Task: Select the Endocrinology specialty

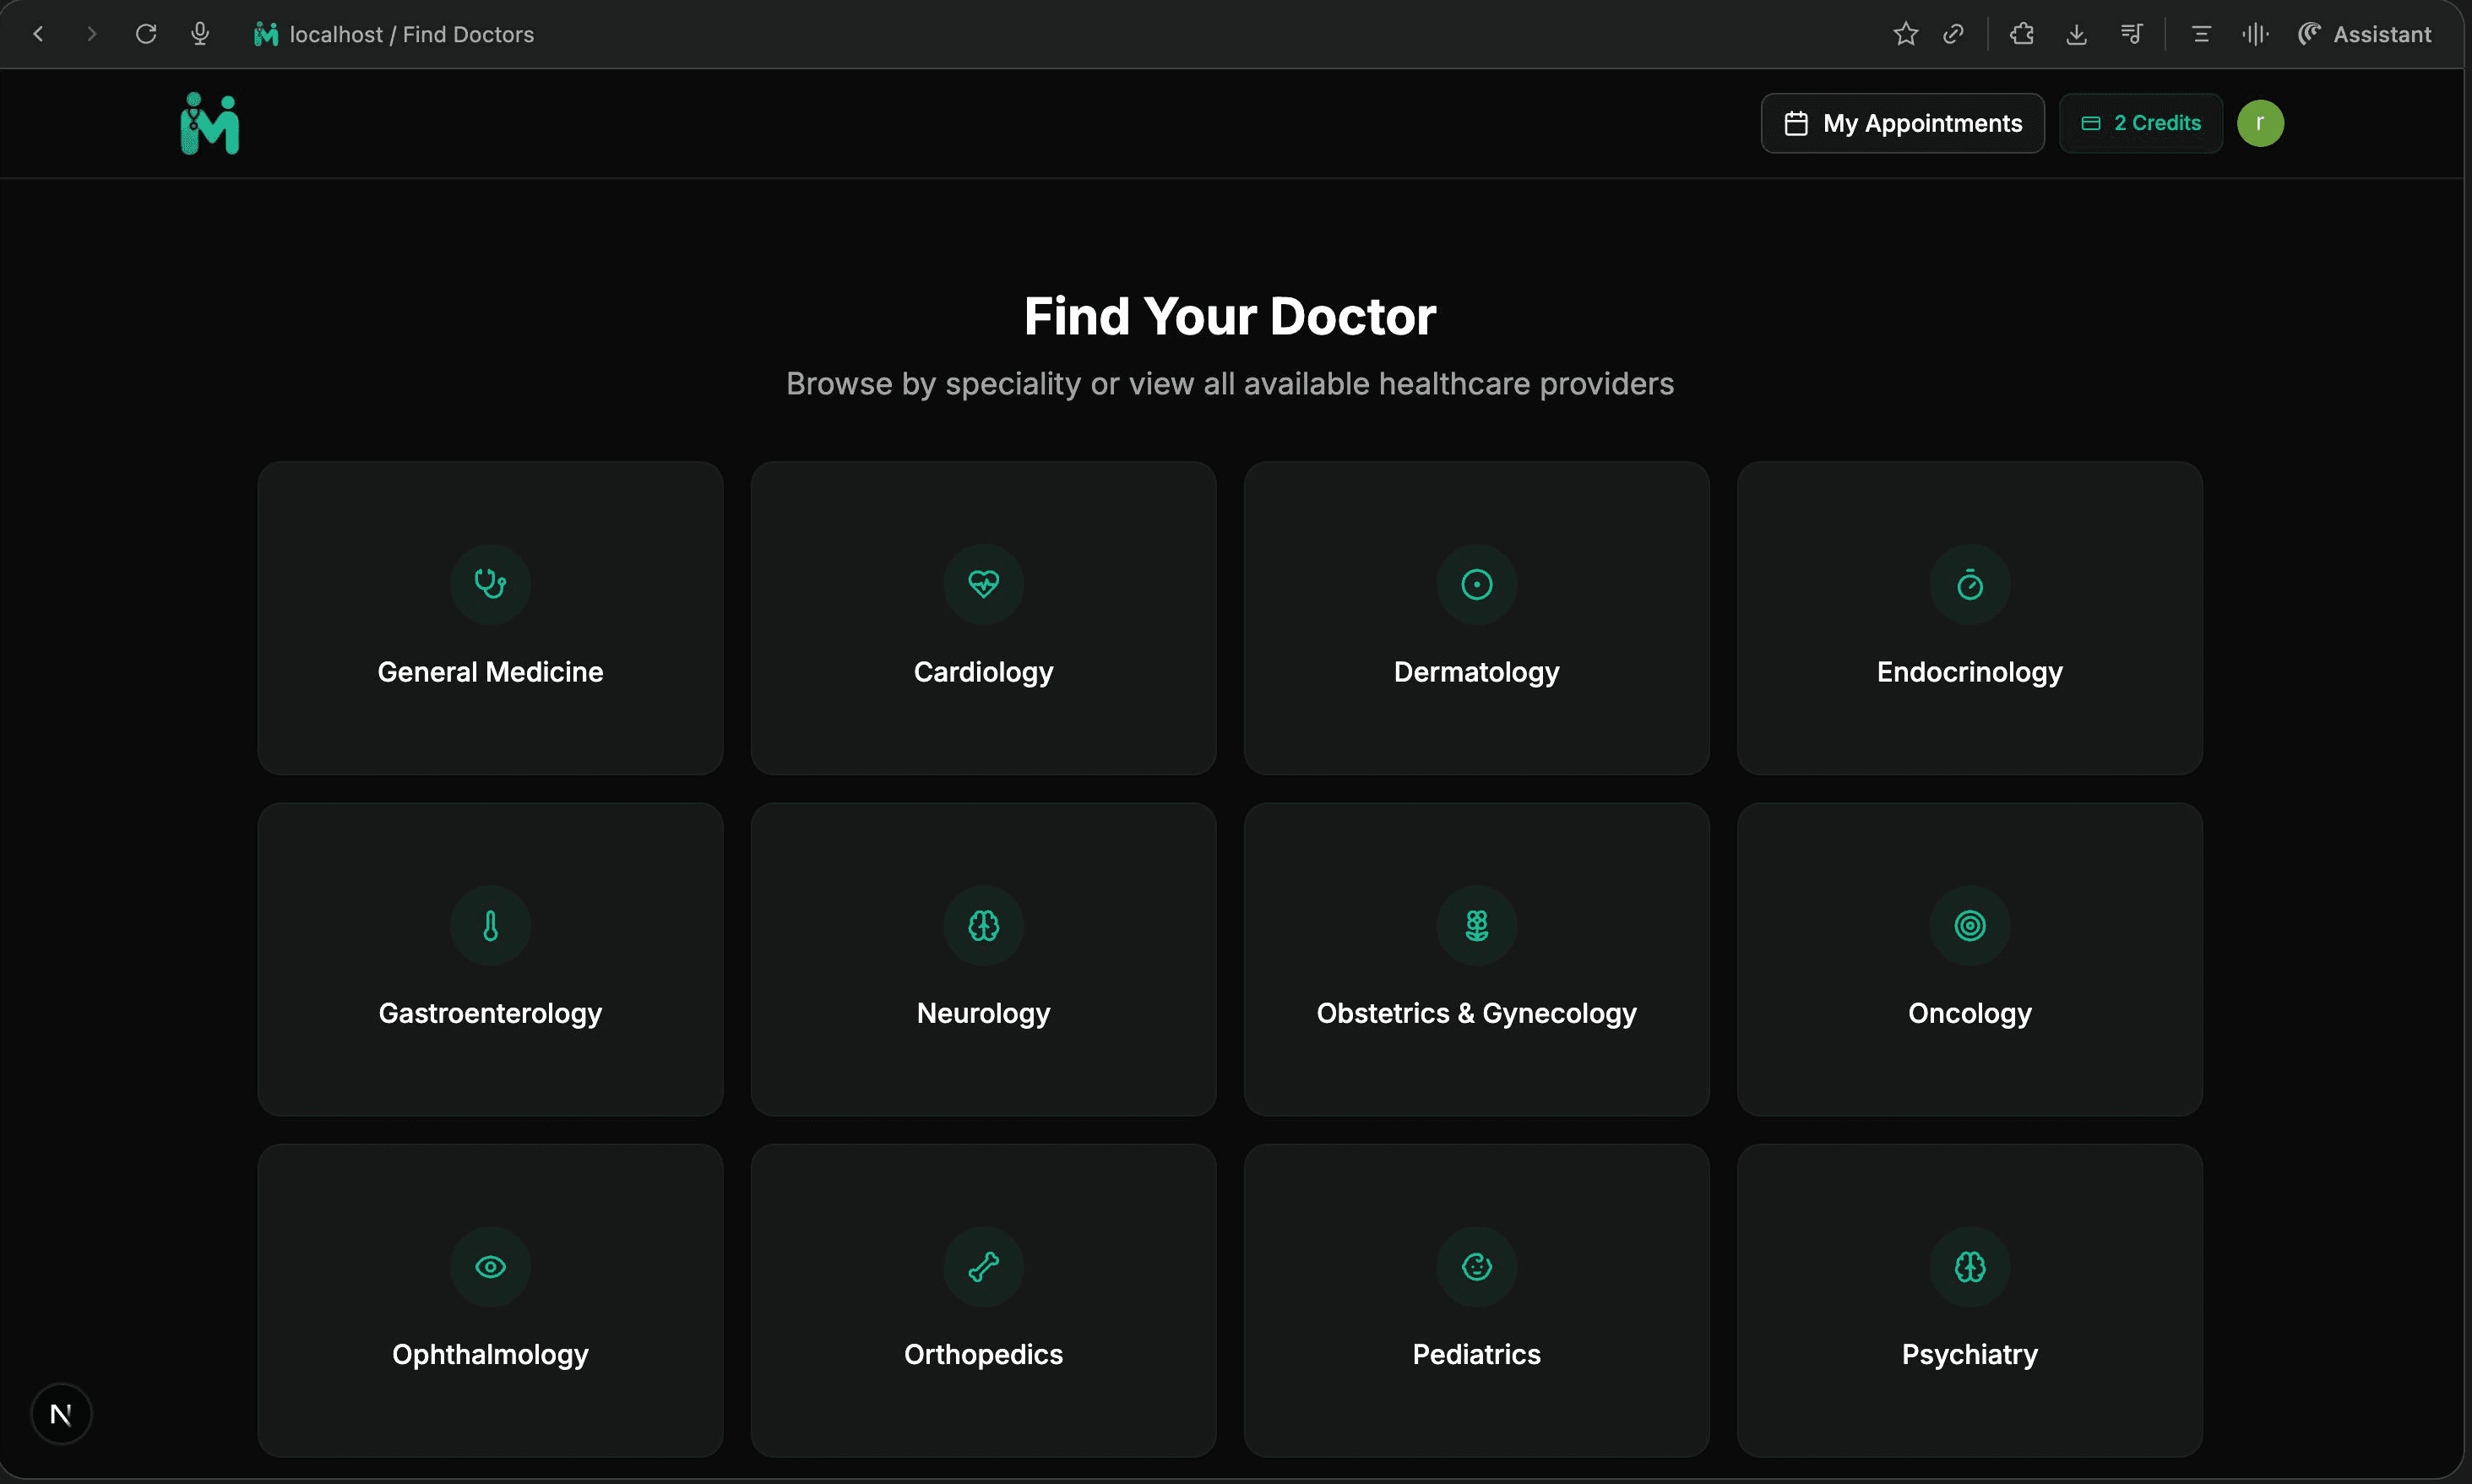Action: click(1968, 618)
